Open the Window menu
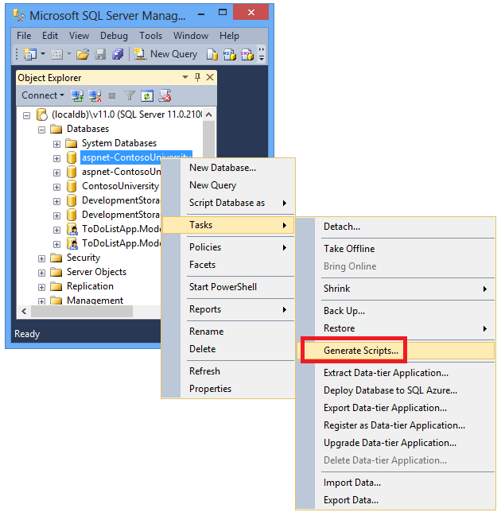Viewport: 501px width, 516px height. 191,36
